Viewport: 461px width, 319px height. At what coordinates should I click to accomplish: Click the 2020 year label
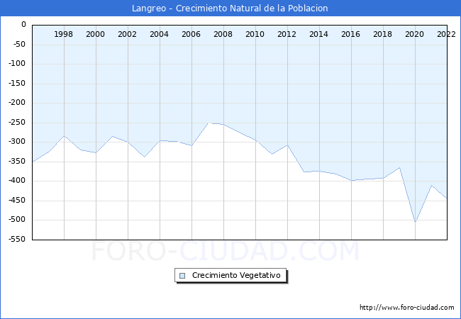415,34
